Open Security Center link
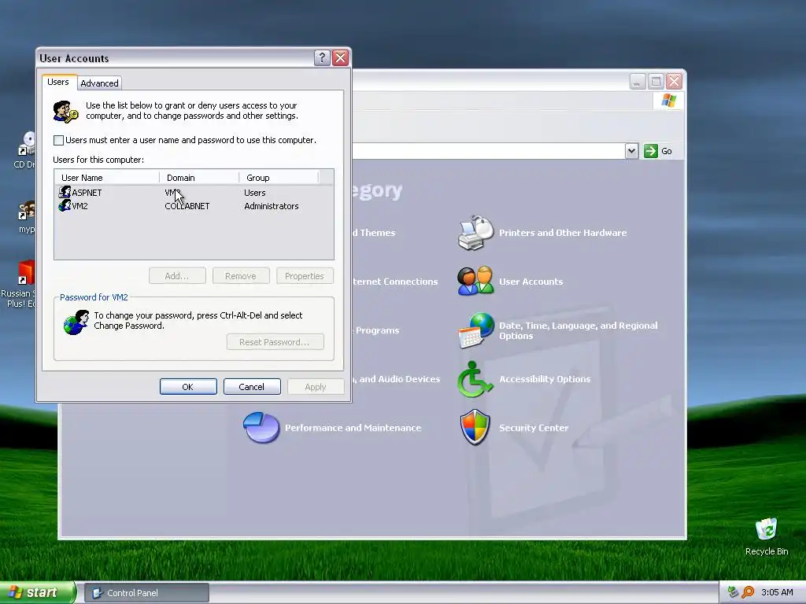 534,428
